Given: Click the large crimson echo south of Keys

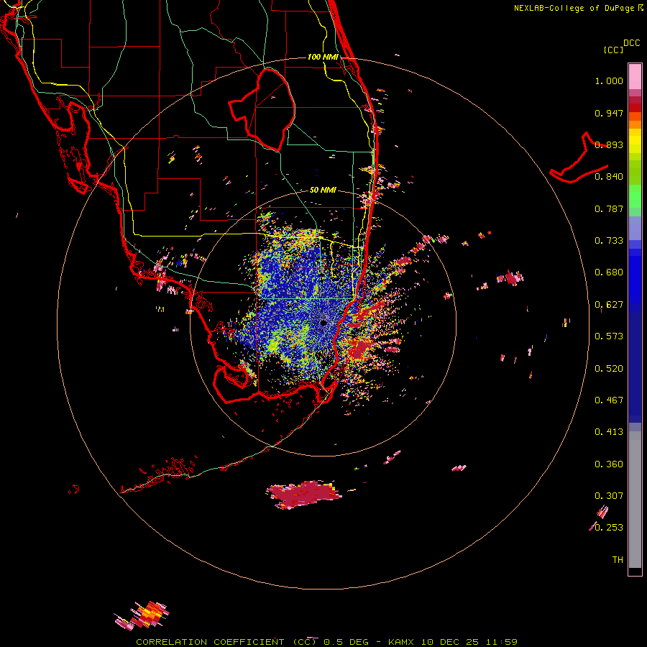Looking at the screenshot, I should click(305, 495).
